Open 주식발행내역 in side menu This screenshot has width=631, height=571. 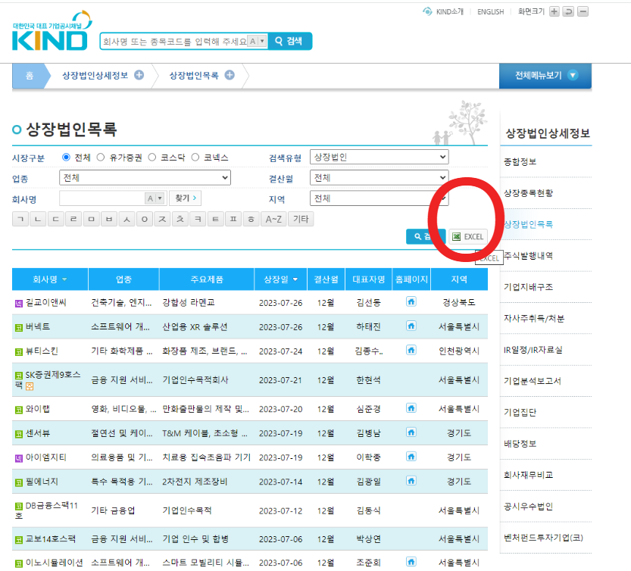click(529, 255)
